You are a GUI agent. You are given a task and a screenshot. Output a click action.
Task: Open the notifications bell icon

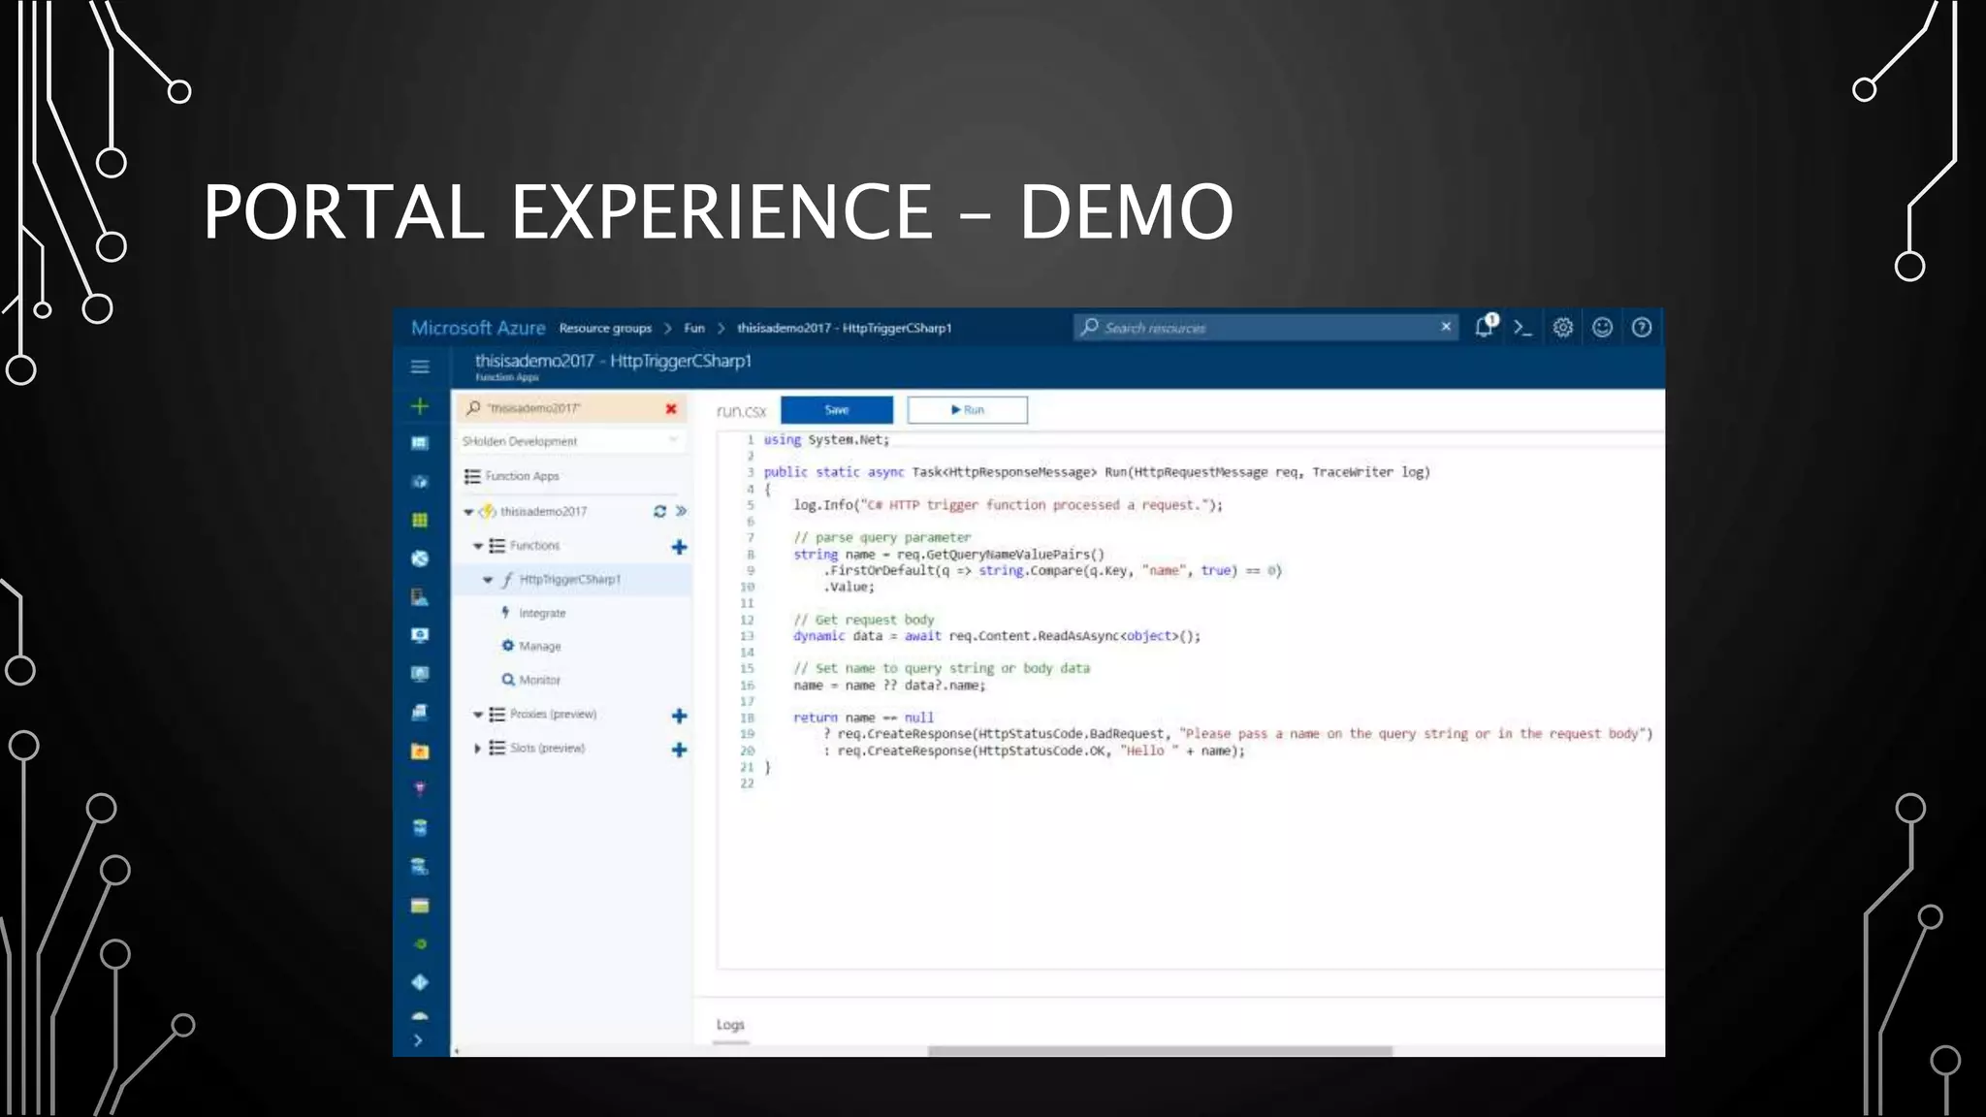[x=1485, y=327]
